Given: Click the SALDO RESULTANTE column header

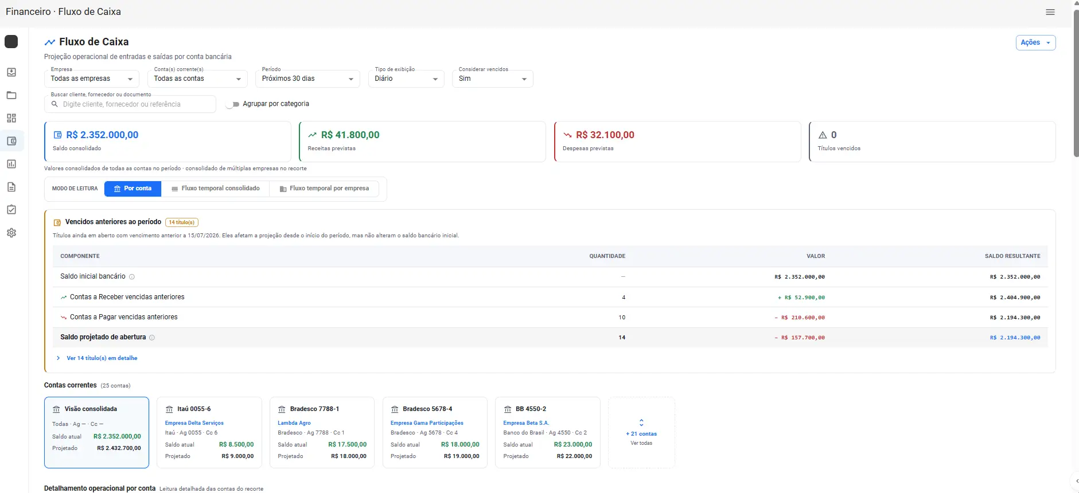Looking at the screenshot, I should coord(1012,256).
